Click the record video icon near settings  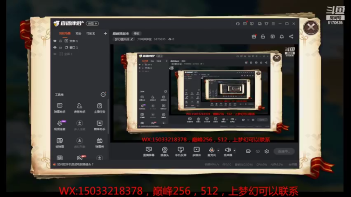248,151
